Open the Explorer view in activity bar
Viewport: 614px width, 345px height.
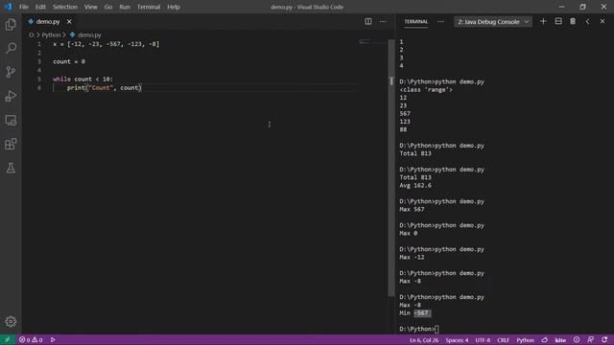tap(11, 24)
